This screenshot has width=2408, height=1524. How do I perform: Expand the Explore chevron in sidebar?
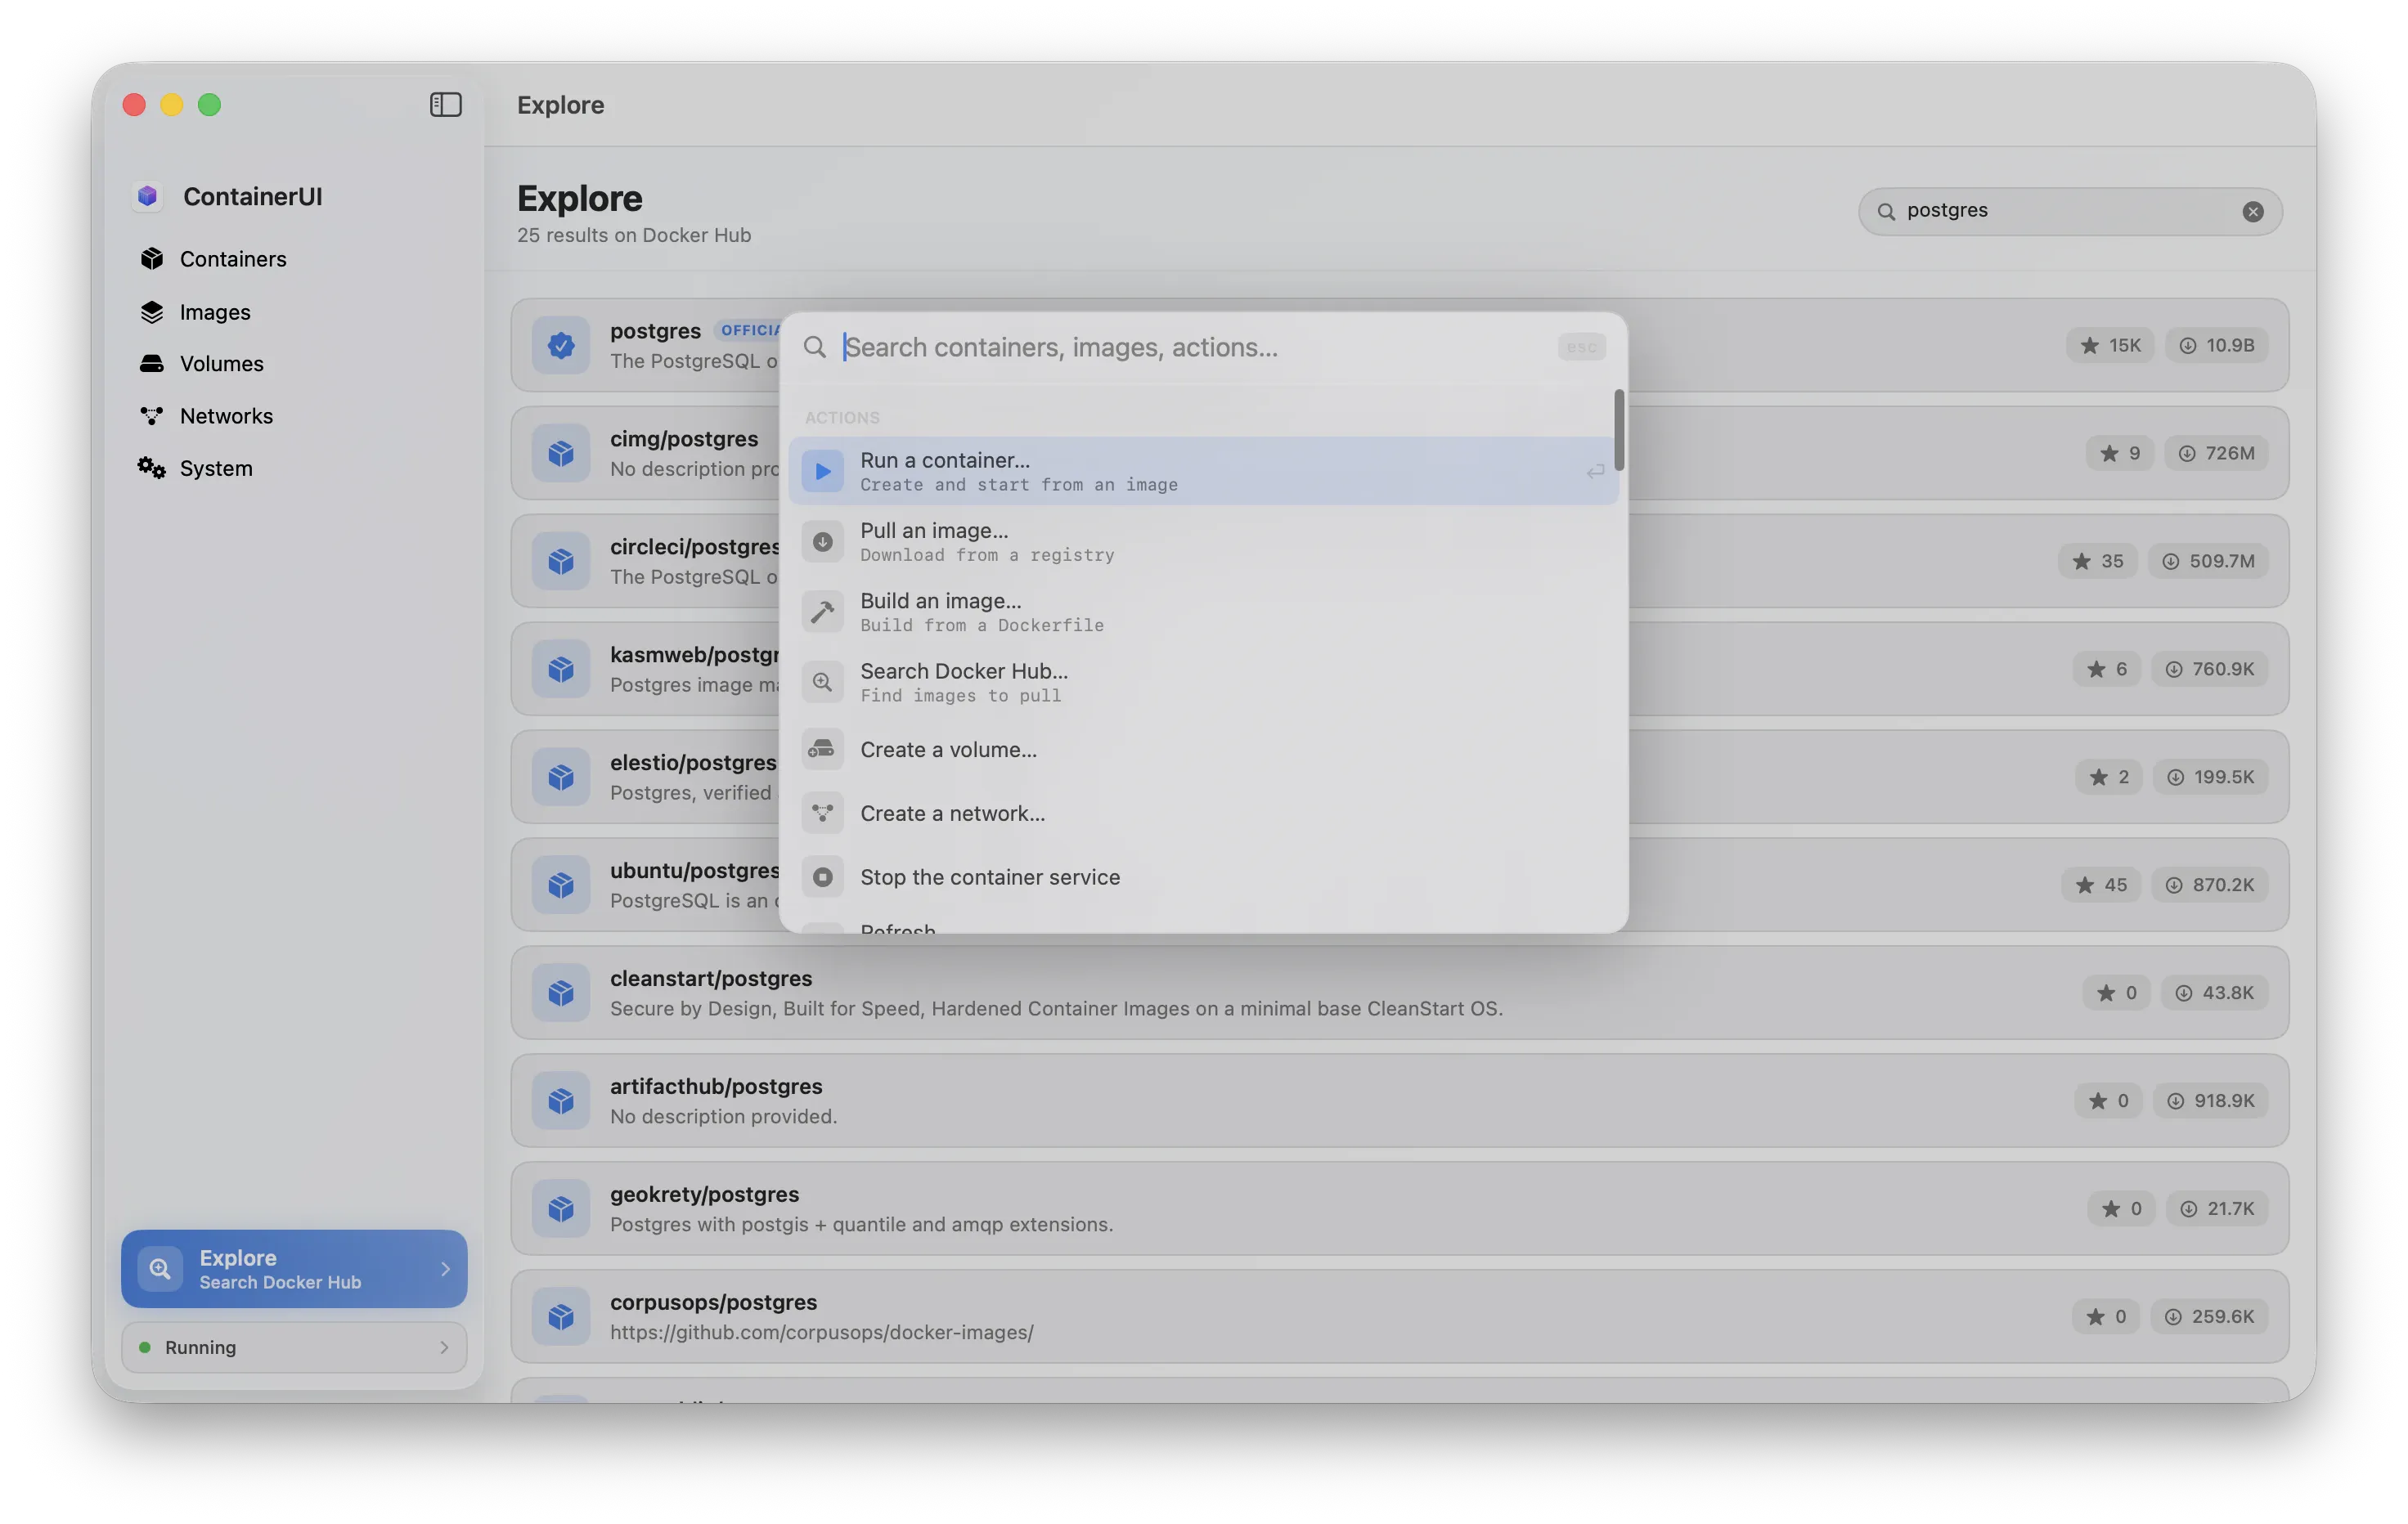click(x=445, y=1268)
